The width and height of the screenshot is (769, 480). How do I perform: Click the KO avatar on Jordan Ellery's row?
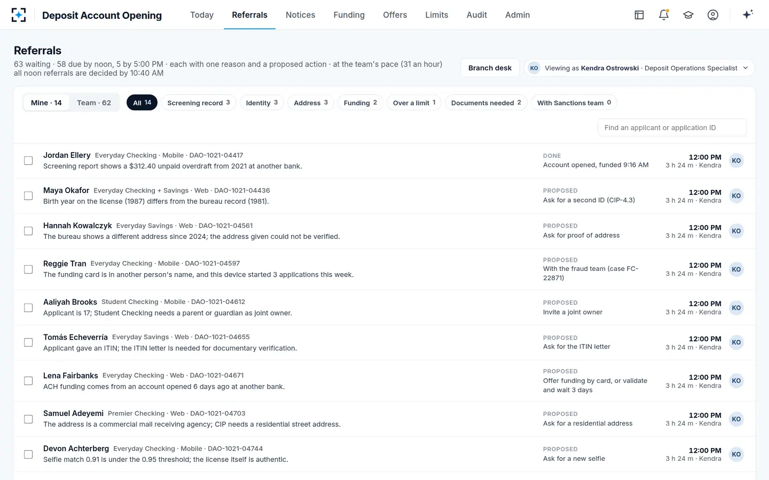pos(736,161)
